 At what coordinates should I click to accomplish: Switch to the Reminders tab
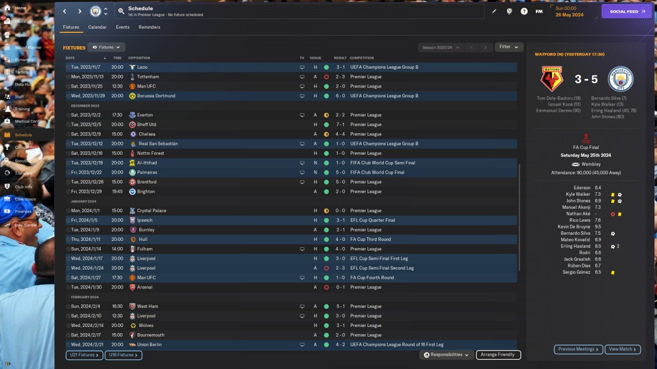click(x=149, y=27)
